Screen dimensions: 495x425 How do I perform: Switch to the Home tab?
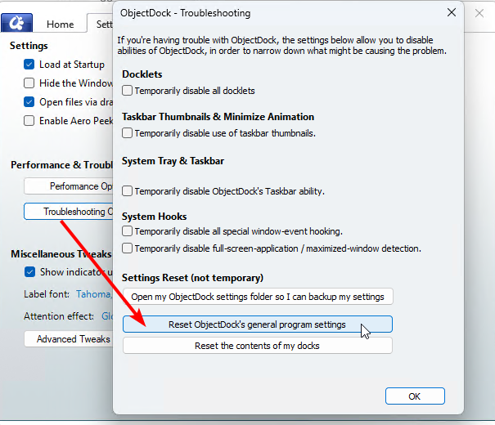(60, 25)
